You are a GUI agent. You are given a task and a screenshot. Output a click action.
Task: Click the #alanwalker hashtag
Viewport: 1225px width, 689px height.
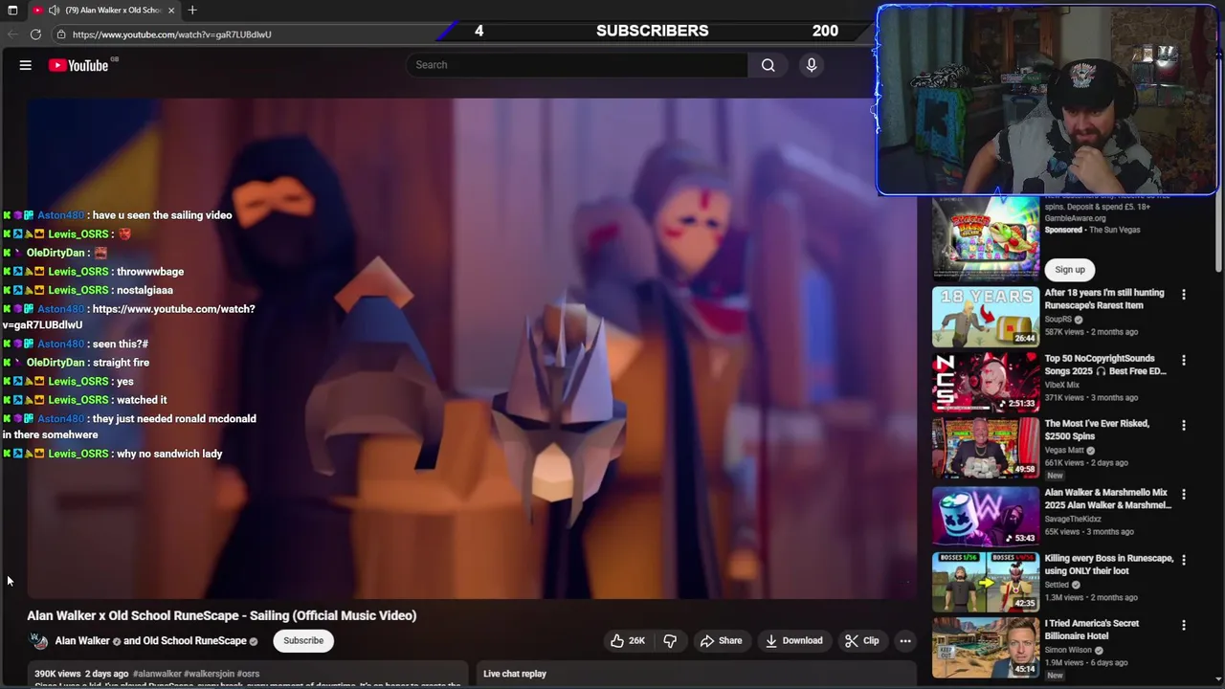[157, 674]
